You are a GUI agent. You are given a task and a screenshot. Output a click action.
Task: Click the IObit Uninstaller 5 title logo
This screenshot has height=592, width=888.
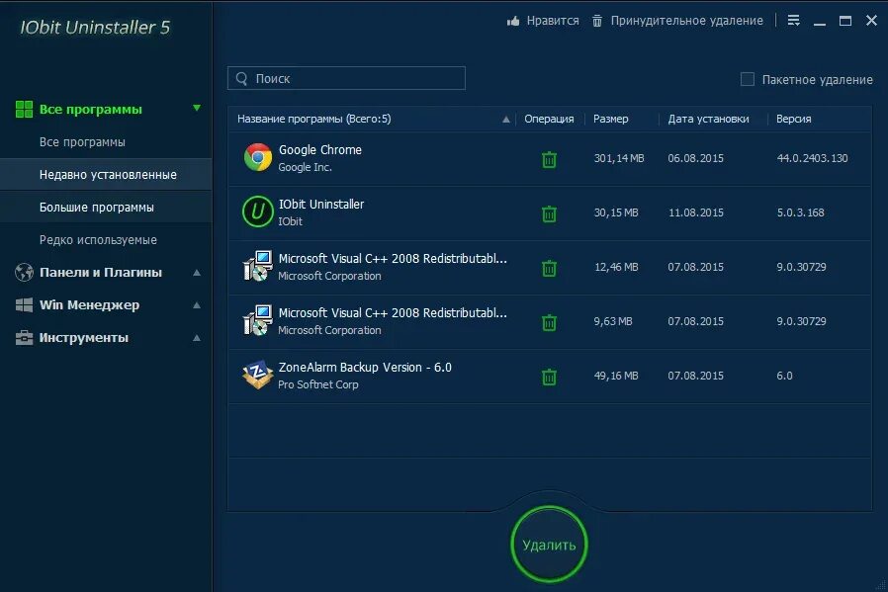coord(95,27)
